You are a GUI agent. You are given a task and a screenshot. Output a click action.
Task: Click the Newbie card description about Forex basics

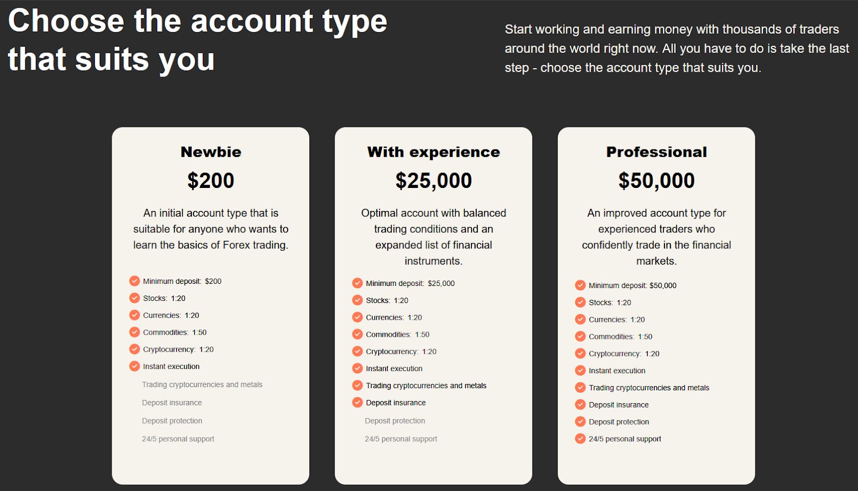211,229
